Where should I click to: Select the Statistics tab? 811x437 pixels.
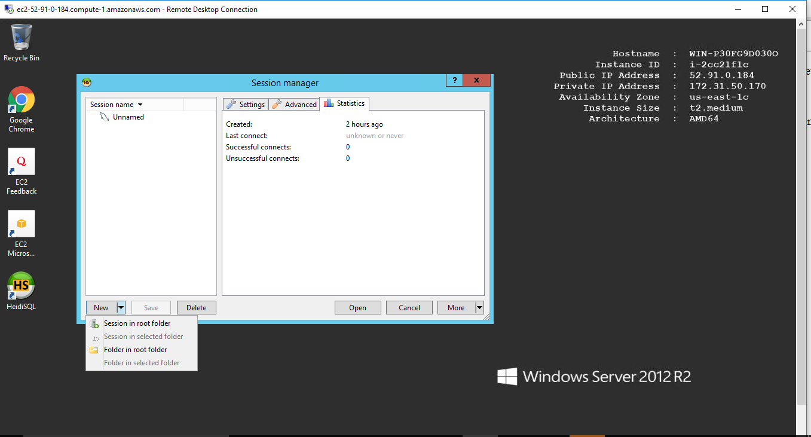point(344,103)
